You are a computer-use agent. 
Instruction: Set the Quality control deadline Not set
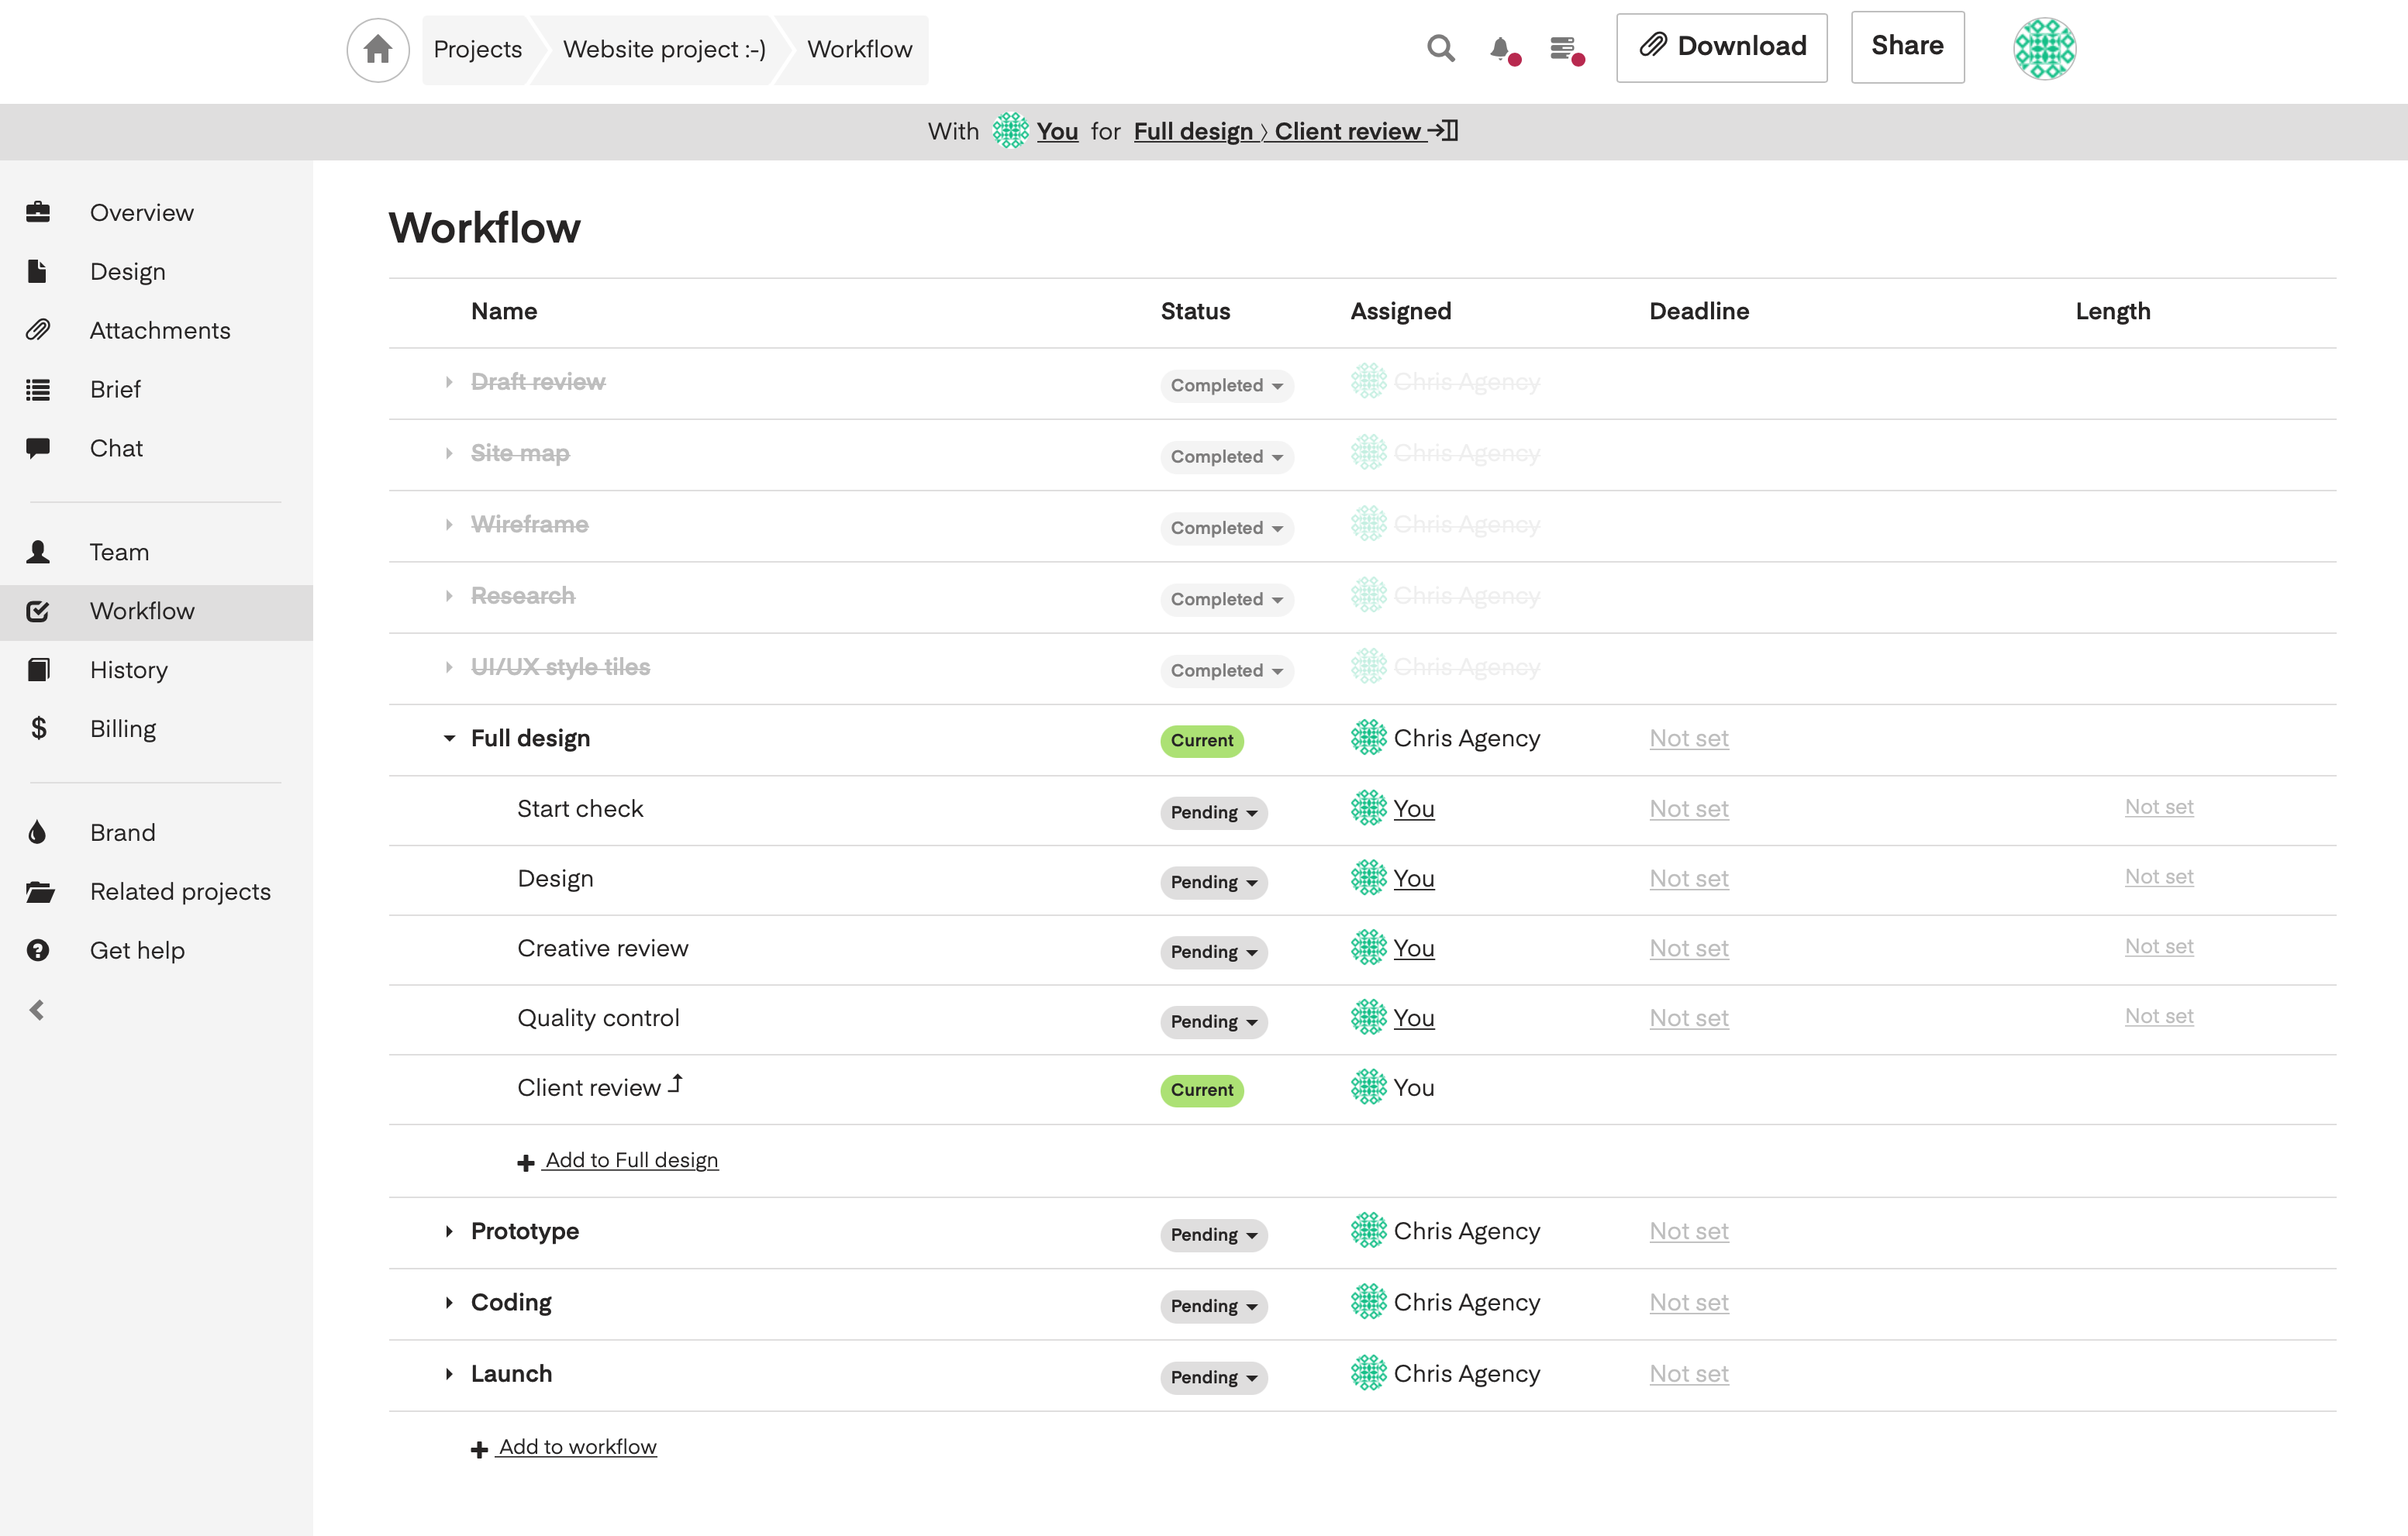(1688, 1018)
